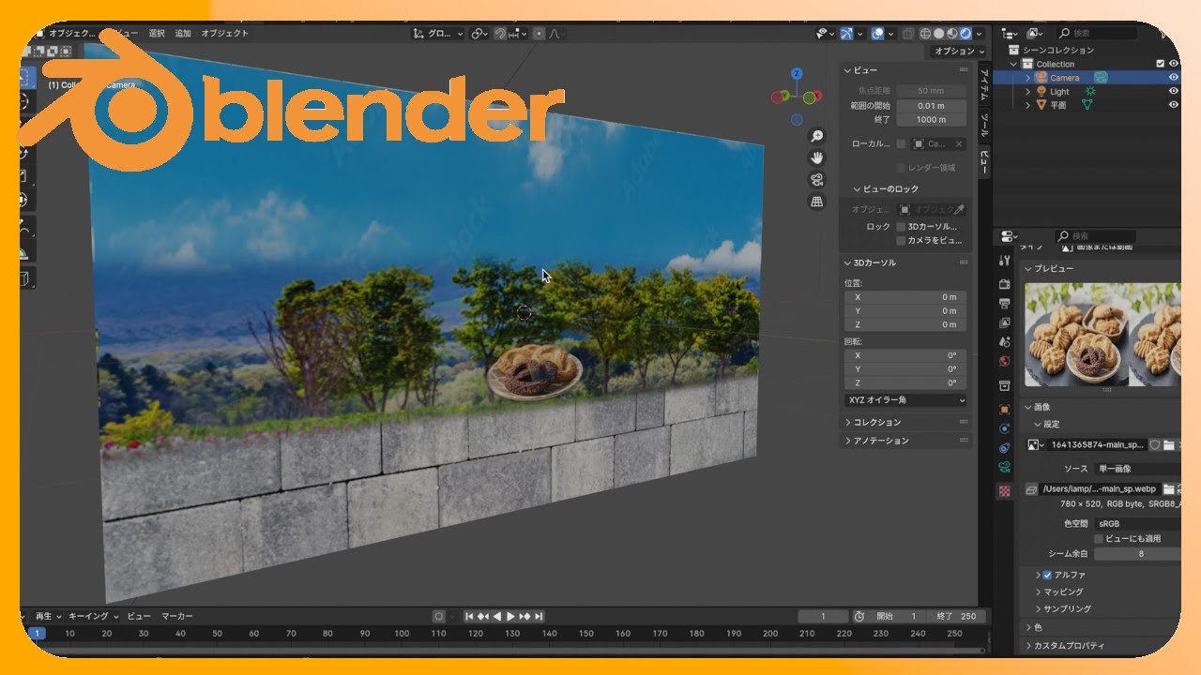Hide 平面 with its eye icon

(x=1174, y=105)
